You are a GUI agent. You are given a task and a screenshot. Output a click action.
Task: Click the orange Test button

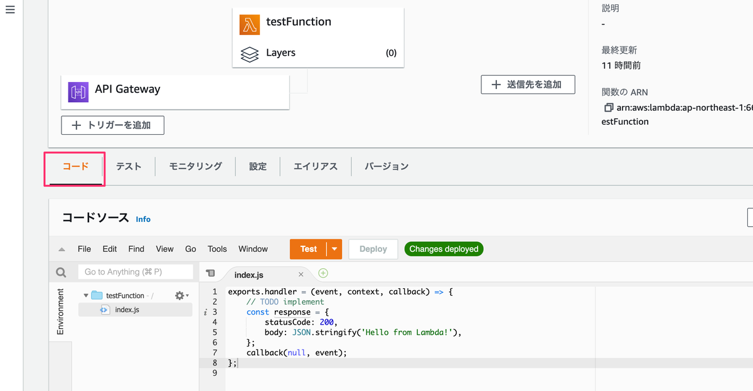[x=308, y=249]
